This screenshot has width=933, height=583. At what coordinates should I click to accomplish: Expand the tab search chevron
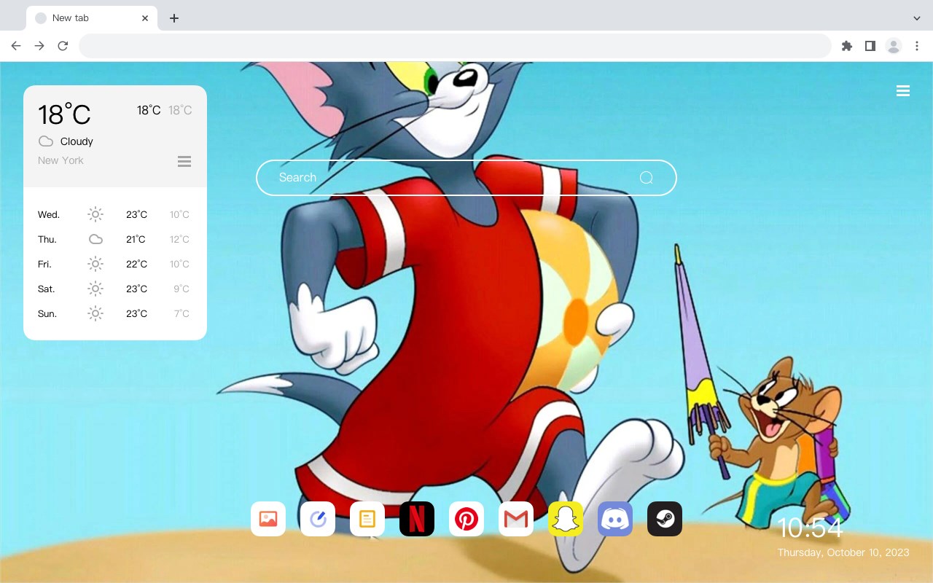(x=917, y=18)
